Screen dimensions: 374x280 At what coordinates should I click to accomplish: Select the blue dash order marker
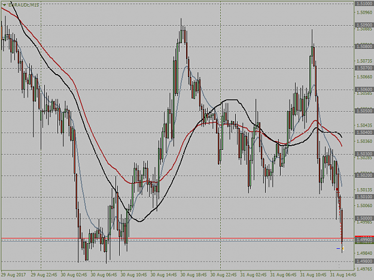click(x=338, y=248)
